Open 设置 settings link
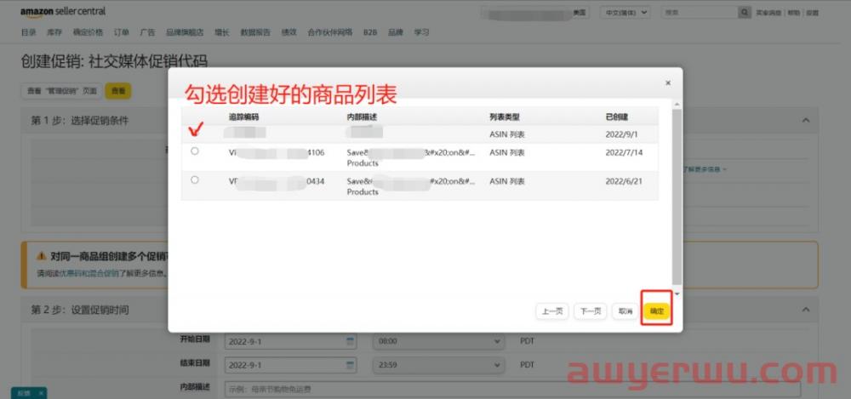851x399 pixels. pos(812,13)
